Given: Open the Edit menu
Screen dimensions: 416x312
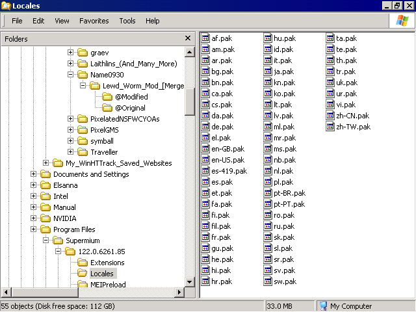Looking at the screenshot, I should [38, 21].
